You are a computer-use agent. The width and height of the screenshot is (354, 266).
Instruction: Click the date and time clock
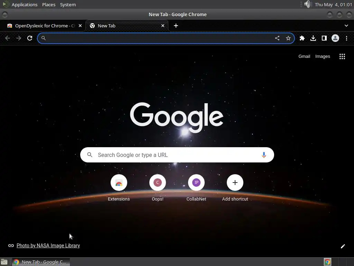pos(333,5)
